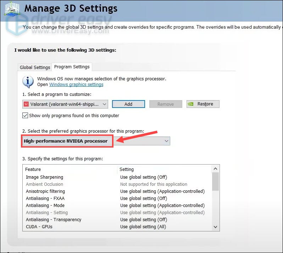
Task: Select the Program Settings tab
Action: [x=72, y=67]
